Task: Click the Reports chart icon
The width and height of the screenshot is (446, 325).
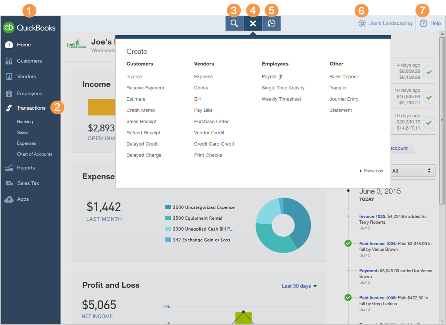Action: tap(9, 168)
